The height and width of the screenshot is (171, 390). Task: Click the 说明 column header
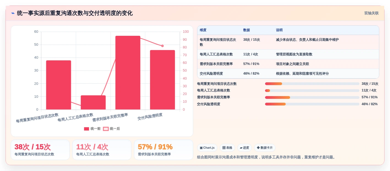[x=279, y=30]
